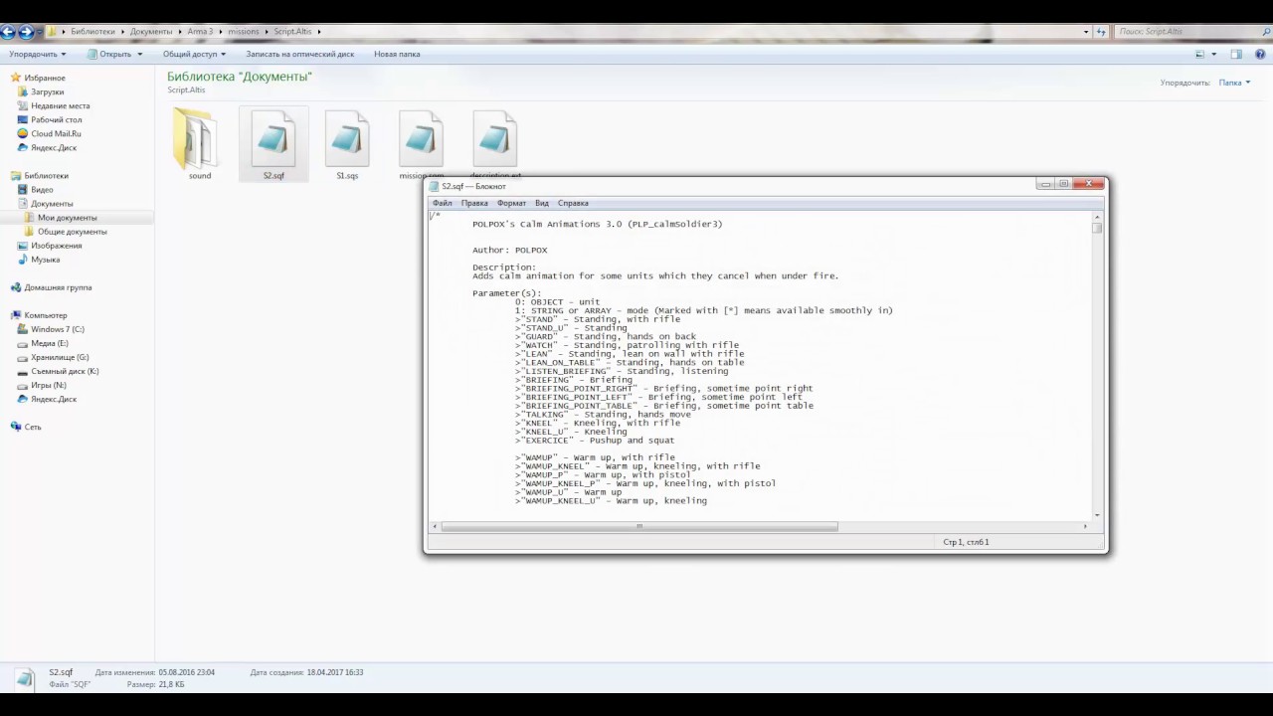Go forward with the Explorer Forward arrow

click(26, 32)
